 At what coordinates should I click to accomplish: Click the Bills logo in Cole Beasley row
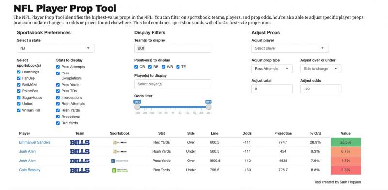(x=80, y=170)
